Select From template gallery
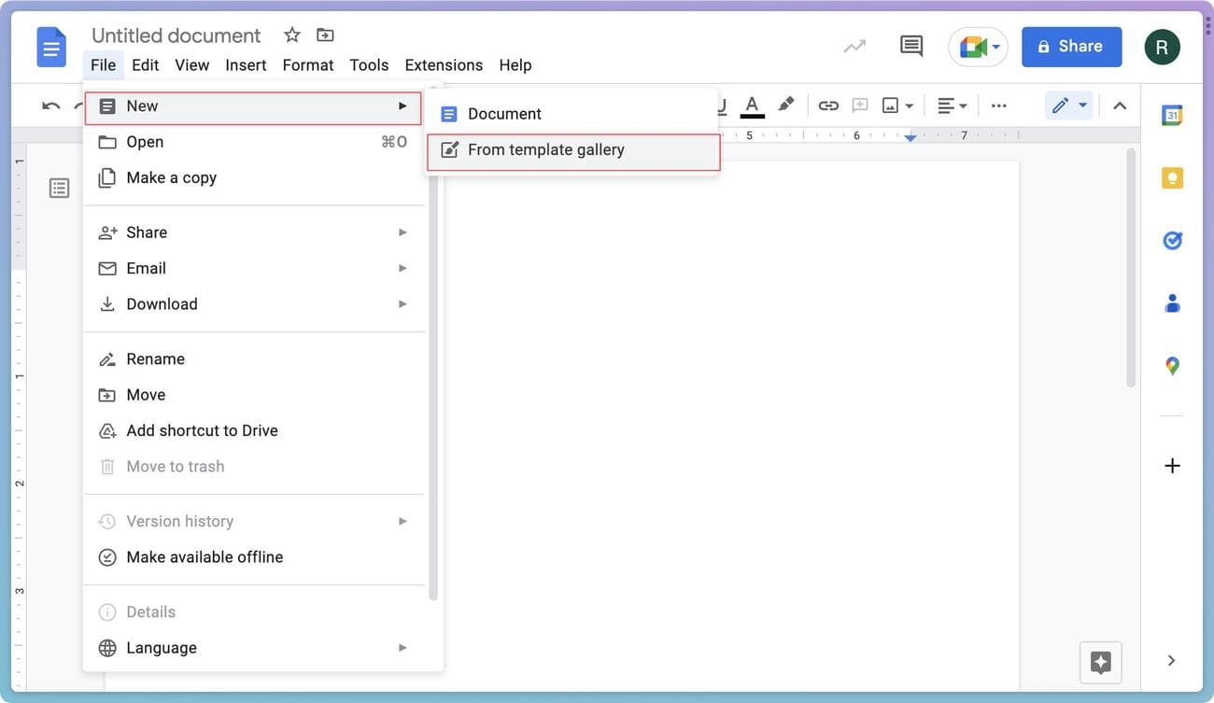The height and width of the screenshot is (703, 1214). (546, 150)
